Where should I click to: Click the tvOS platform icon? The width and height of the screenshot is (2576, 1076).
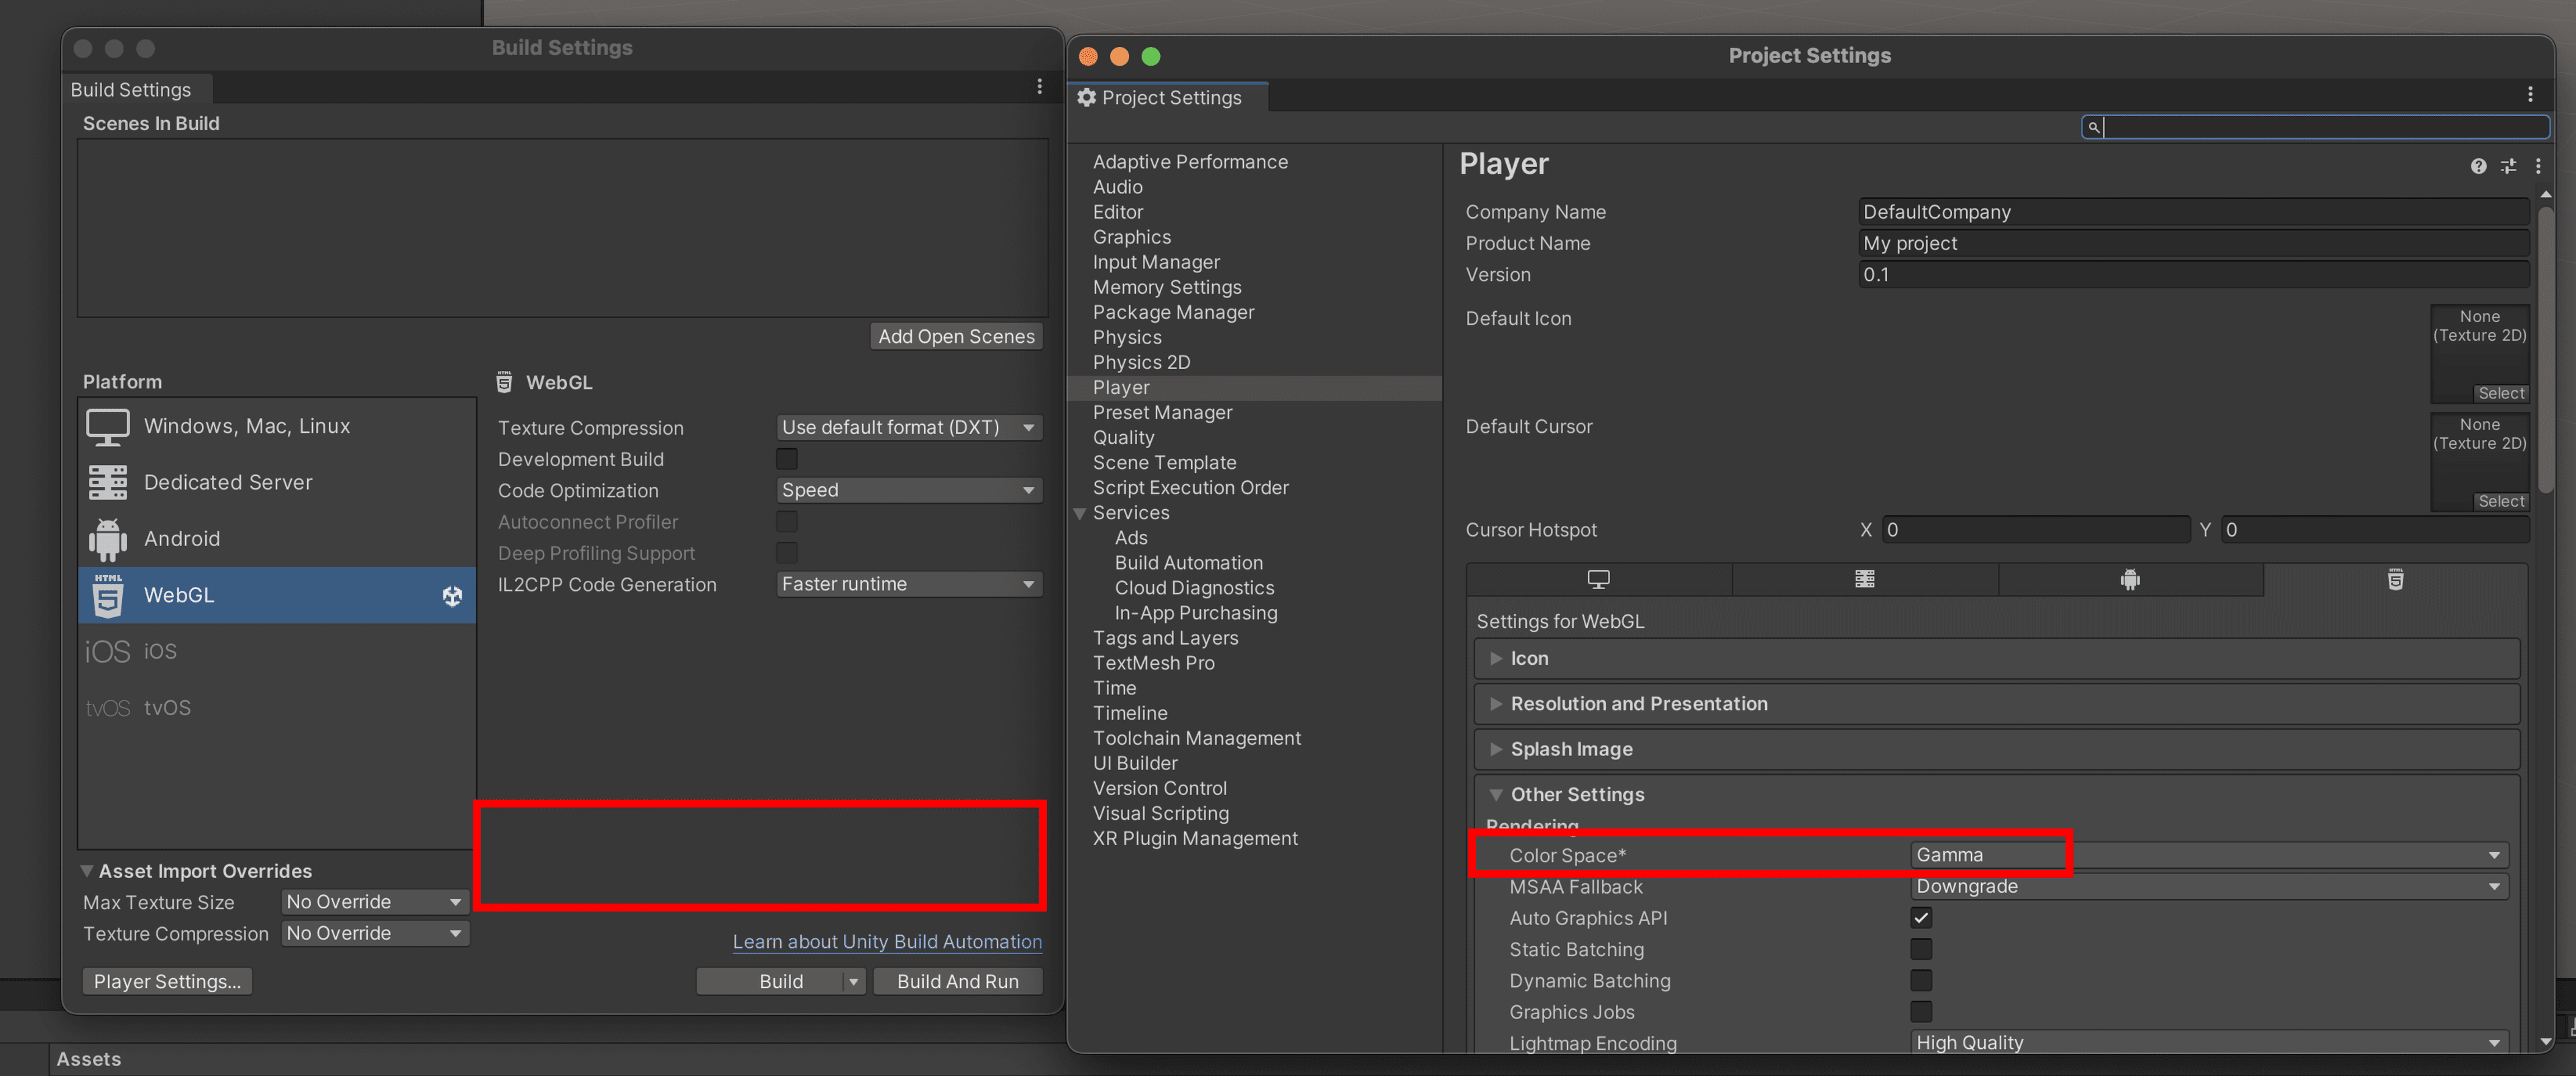pyautogui.click(x=107, y=708)
